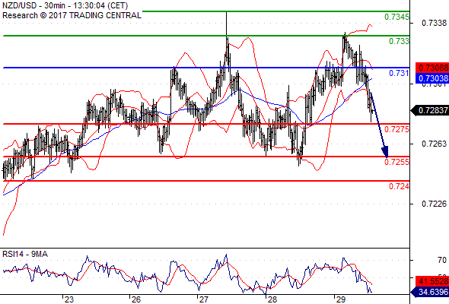
Task: Click the date label 29 on time axis
Action: click(340, 299)
